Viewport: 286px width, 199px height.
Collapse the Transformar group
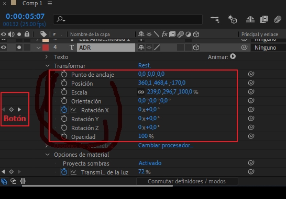tap(47, 66)
